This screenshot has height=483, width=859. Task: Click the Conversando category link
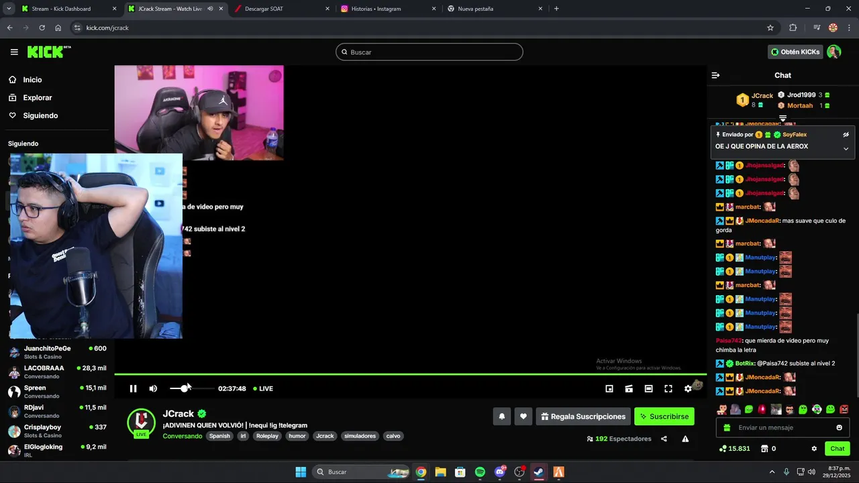[183, 436]
